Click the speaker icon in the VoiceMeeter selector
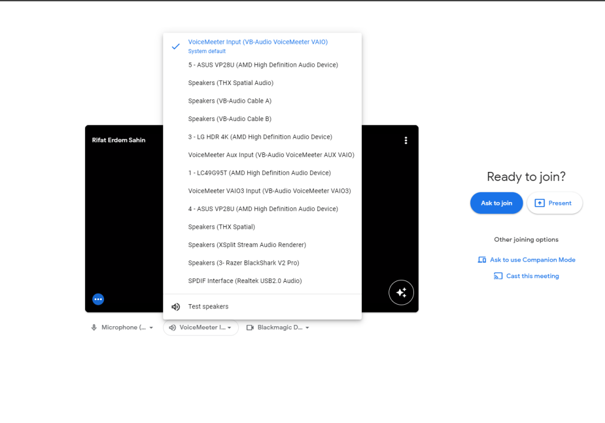This screenshot has width=605, height=423. pos(173,327)
